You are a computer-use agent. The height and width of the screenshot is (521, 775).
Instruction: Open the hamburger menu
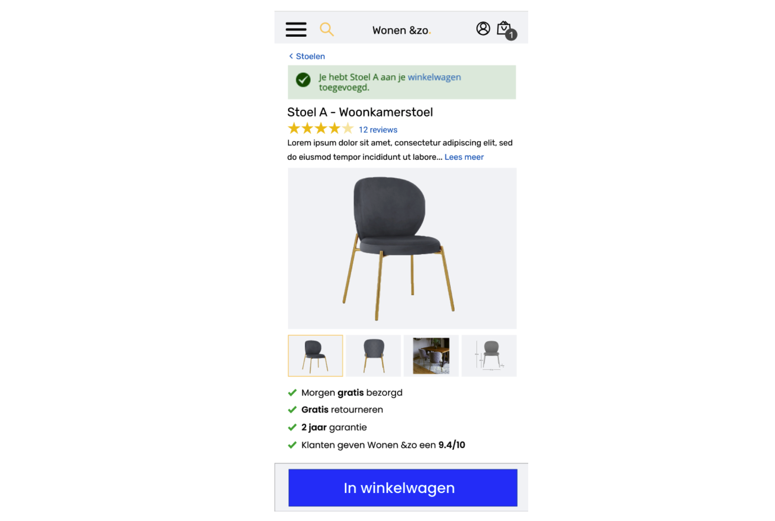pyautogui.click(x=296, y=29)
